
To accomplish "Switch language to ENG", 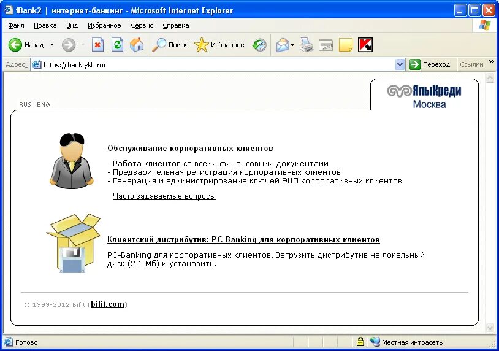I will pos(44,105).
